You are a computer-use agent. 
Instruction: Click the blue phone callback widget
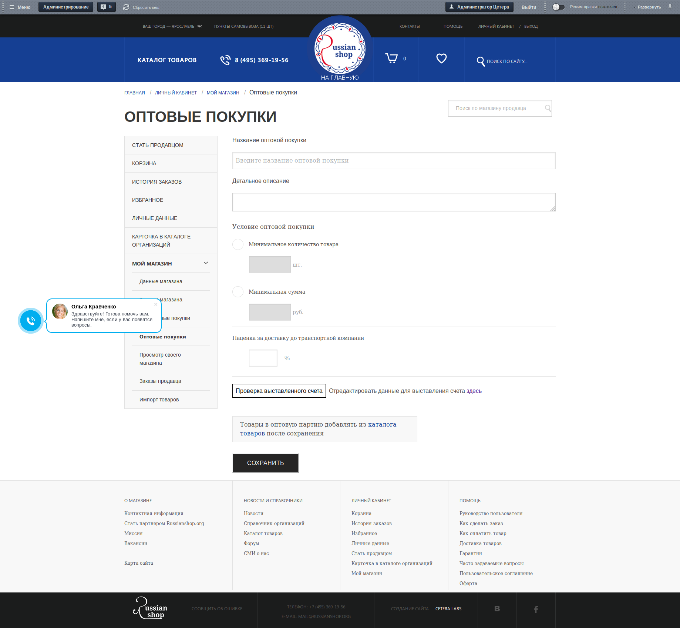(31, 320)
